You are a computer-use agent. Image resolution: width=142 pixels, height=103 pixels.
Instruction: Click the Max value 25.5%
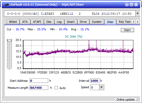coord(41,29)
